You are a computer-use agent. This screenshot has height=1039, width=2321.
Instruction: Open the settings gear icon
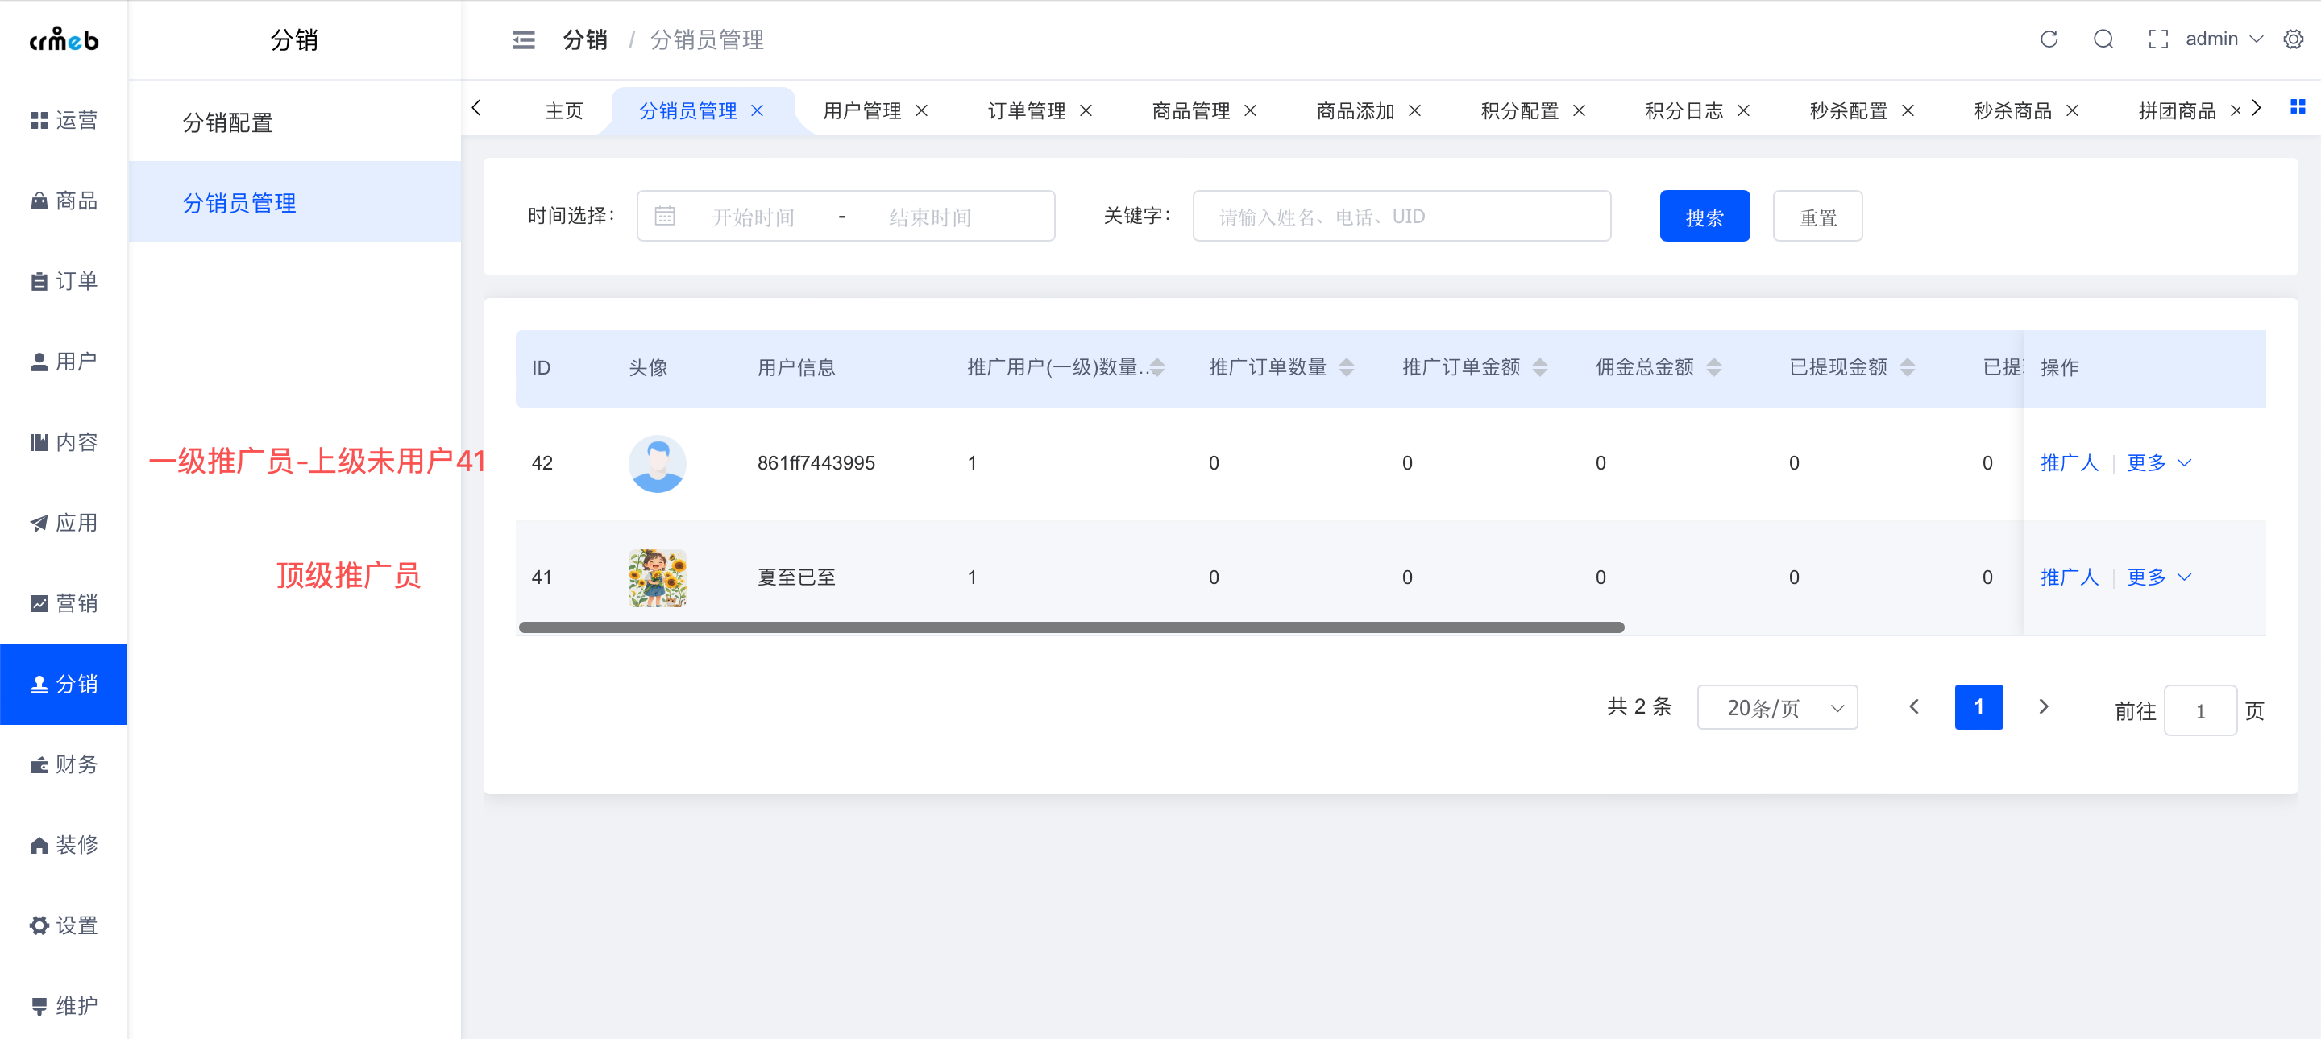click(2293, 39)
